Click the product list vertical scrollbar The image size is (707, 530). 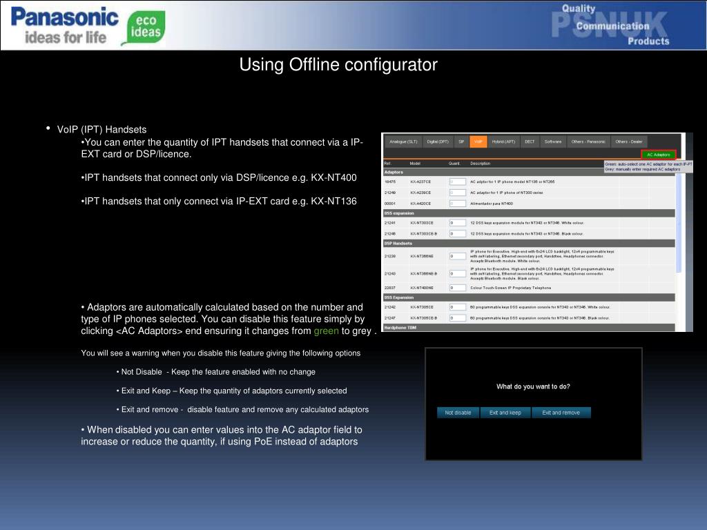(x=679, y=223)
